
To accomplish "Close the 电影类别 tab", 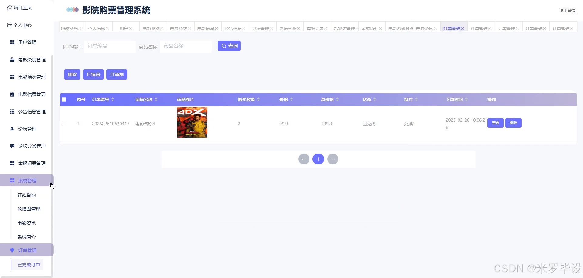I will [x=162, y=29].
